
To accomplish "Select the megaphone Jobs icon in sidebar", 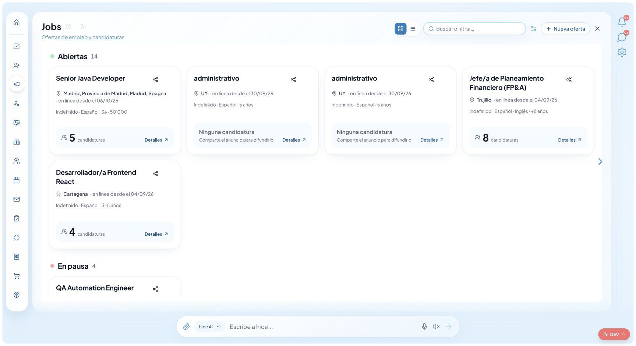I will (17, 84).
